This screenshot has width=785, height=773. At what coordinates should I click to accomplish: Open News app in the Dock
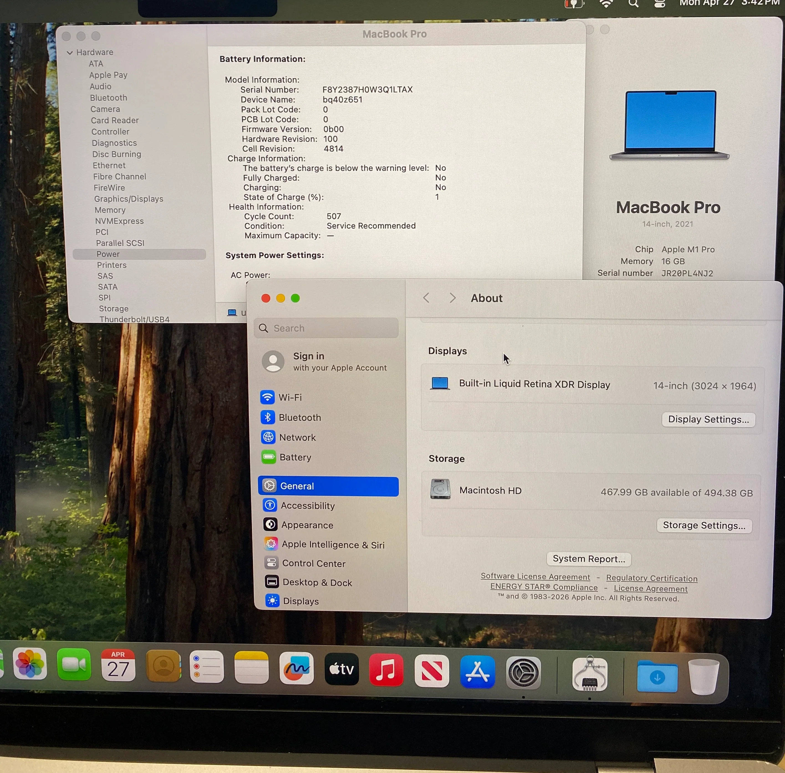point(432,671)
